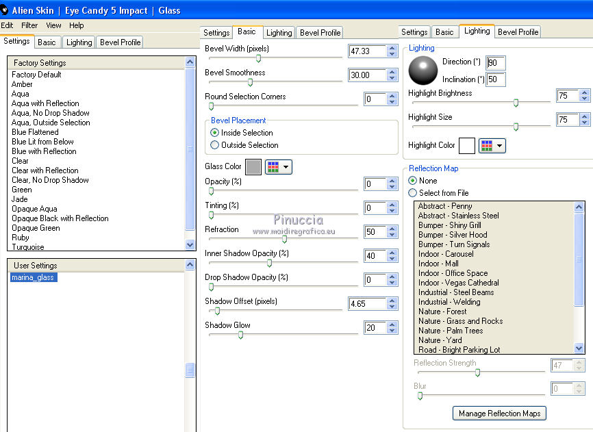The height and width of the screenshot is (432, 593).
Task: Select the None reflection map option
Action: tap(413, 181)
